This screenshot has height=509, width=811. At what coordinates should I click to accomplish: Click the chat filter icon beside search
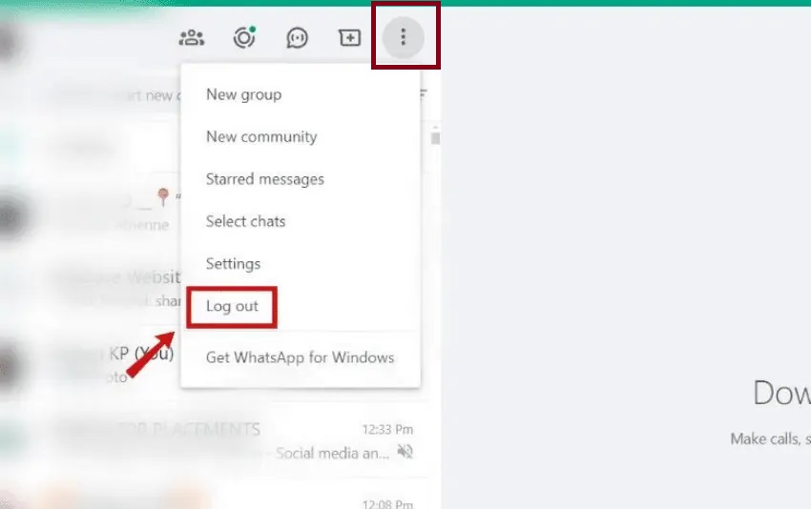[x=423, y=93]
